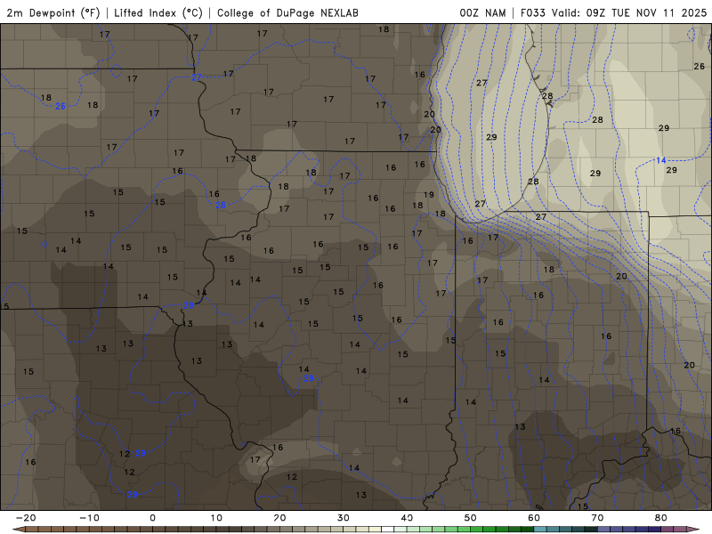This screenshot has width=712, height=534.
Task: Click the "2m Dewpoint (°F)" title text
Action: (x=53, y=12)
